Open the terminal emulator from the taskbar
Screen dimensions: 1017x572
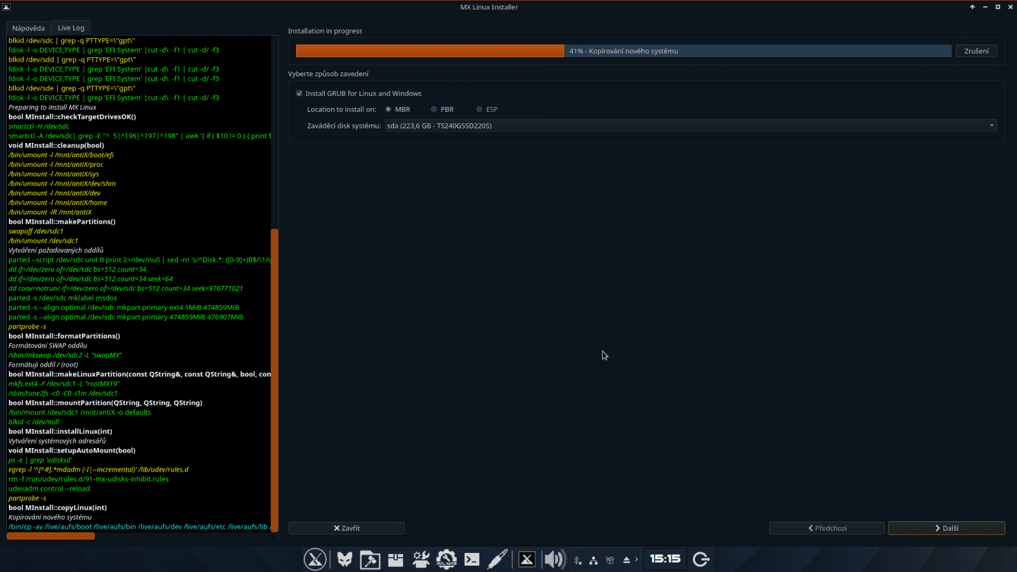pos(471,559)
